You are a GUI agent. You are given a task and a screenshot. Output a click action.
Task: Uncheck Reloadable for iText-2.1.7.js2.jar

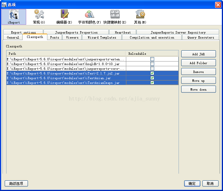click(152, 73)
